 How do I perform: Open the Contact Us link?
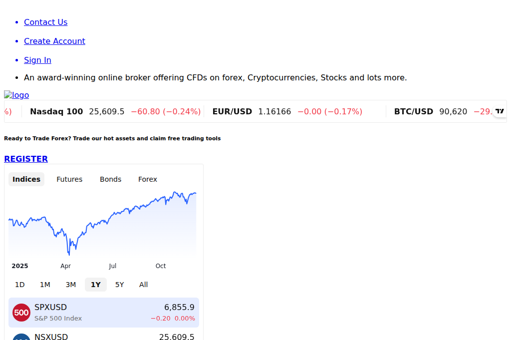click(45, 22)
